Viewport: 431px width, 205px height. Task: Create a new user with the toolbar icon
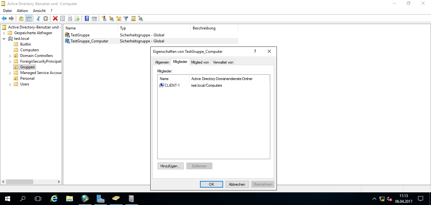104,18
